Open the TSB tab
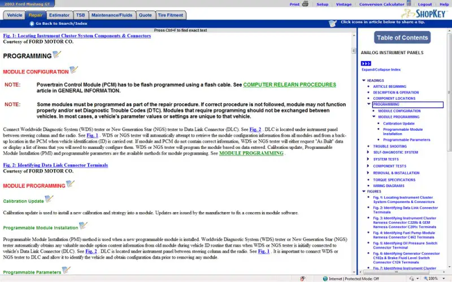Viewport: 452px width, 282px height. pos(80,15)
